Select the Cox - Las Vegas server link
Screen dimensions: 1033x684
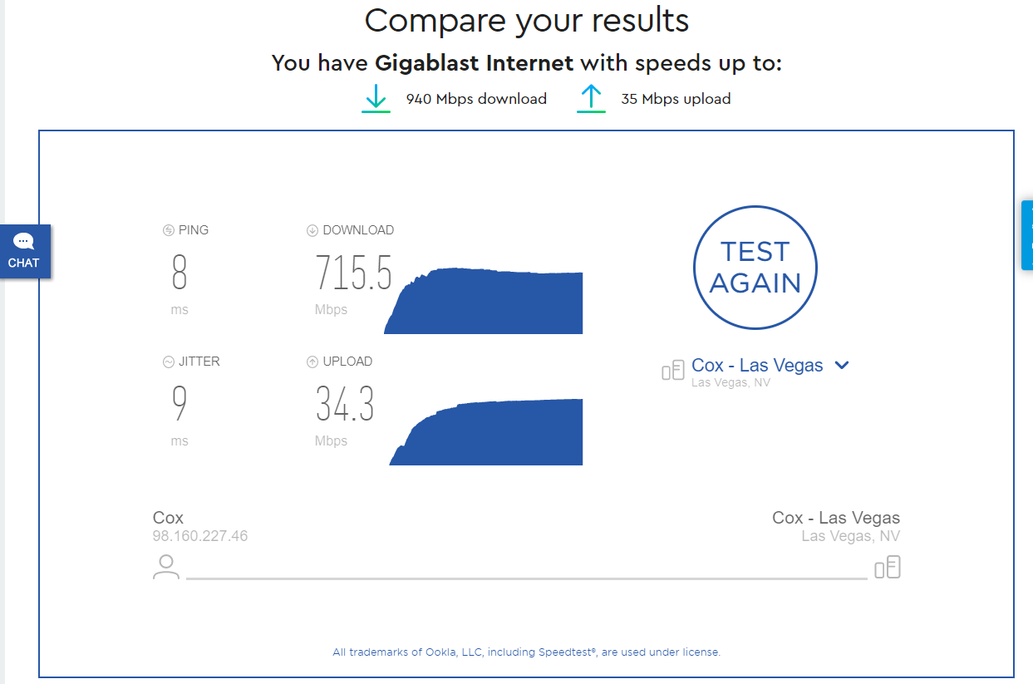click(757, 366)
